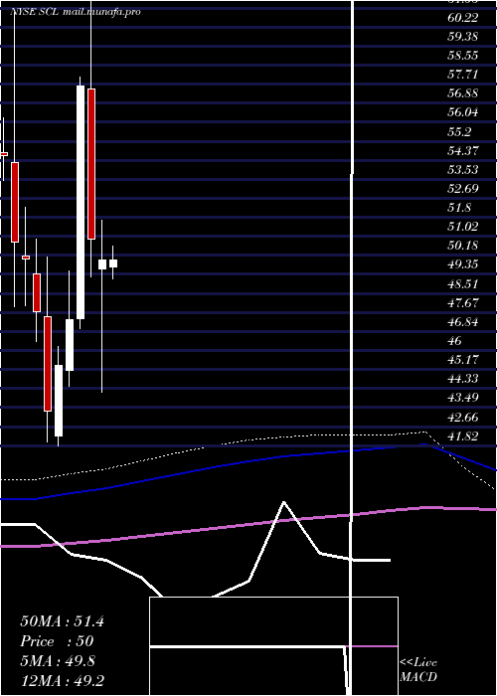Click the 45.17 price axis label

pyautogui.click(x=462, y=359)
